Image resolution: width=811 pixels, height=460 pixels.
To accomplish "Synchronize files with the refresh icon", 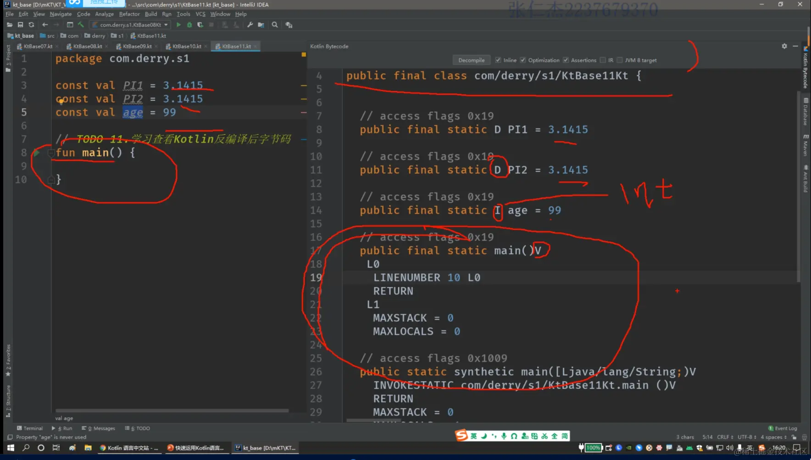I will point(31,25).
